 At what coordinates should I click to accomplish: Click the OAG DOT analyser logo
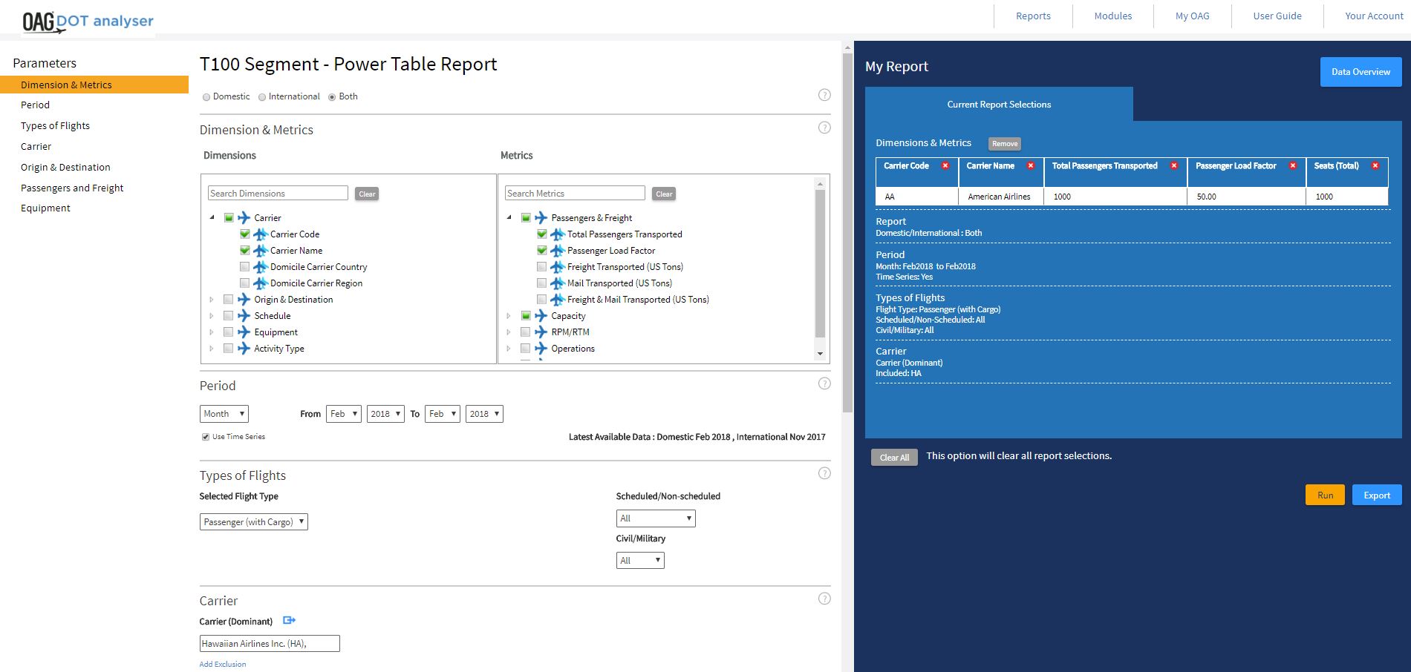point(88,21)
